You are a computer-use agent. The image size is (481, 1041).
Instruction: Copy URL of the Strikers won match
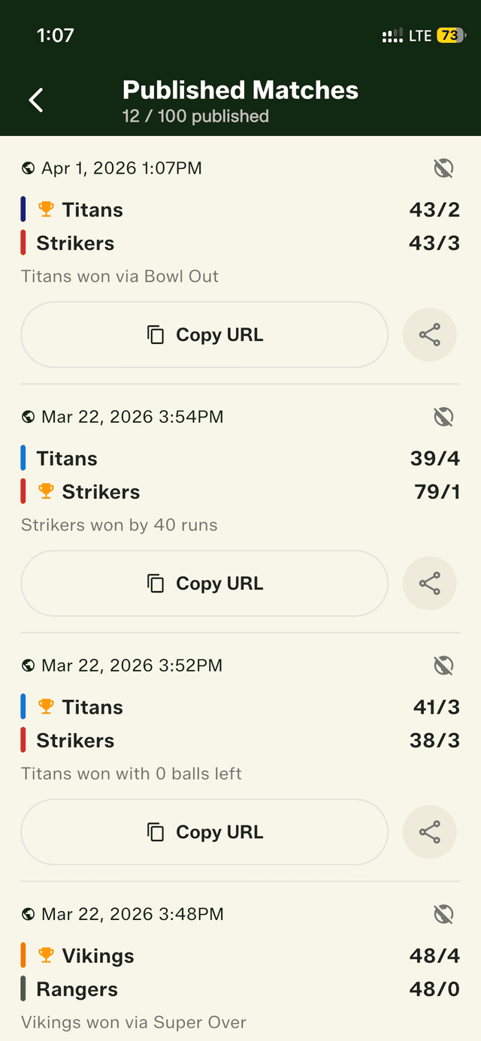204,583
